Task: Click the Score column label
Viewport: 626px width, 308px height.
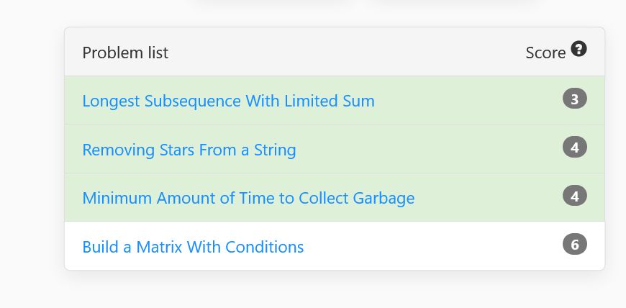Action: point(545,53)
